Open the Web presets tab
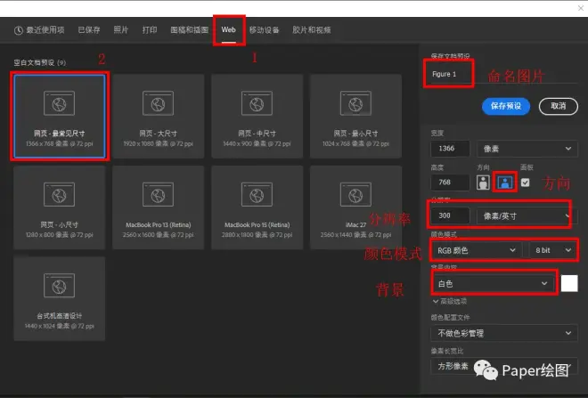 (x=228, y=30)
